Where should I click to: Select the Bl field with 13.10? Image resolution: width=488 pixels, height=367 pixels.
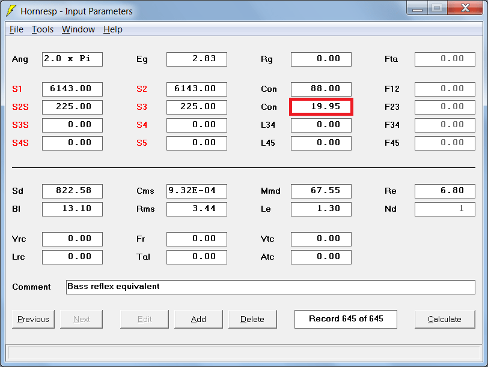pos(72,209)
